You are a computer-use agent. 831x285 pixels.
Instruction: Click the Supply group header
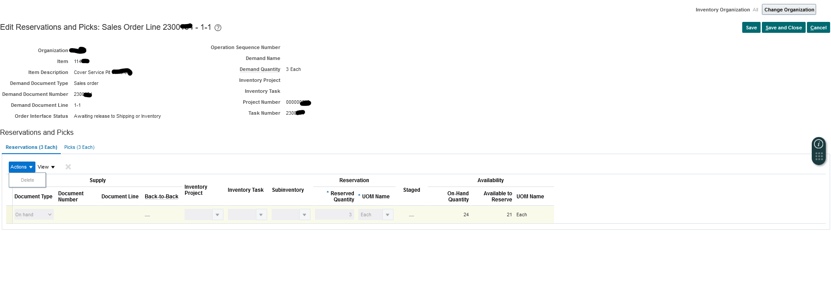pyautogui.click(x=98, y=180)
